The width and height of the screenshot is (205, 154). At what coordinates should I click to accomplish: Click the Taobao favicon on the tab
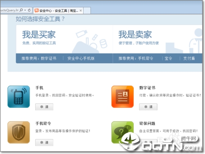36,11
